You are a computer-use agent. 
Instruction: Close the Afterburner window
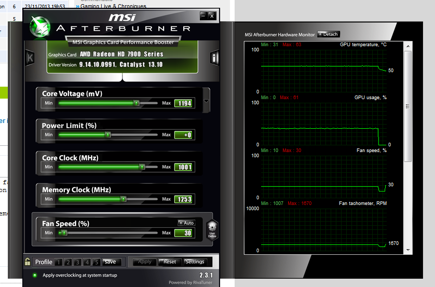[212, 16]
